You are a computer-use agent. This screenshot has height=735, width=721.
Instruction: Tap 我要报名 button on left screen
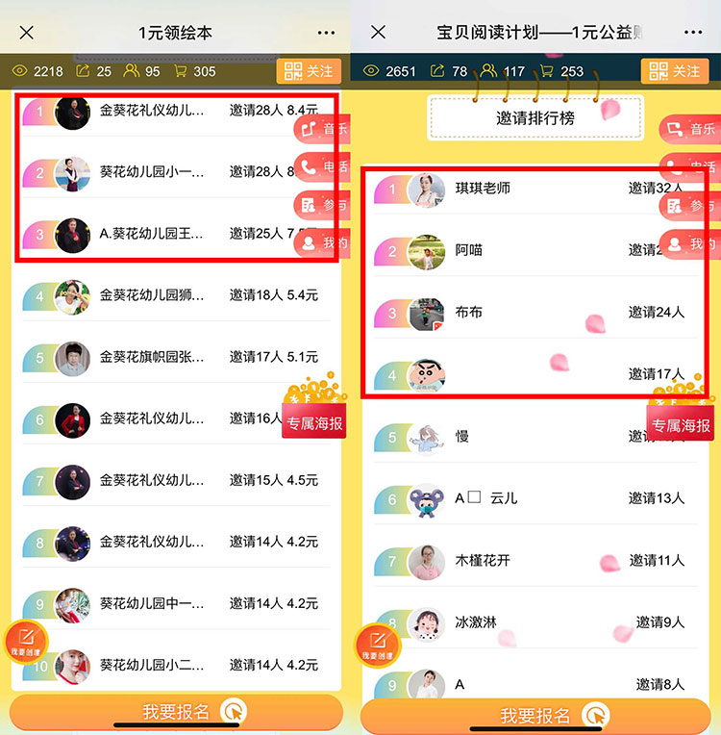click(176, 712)
